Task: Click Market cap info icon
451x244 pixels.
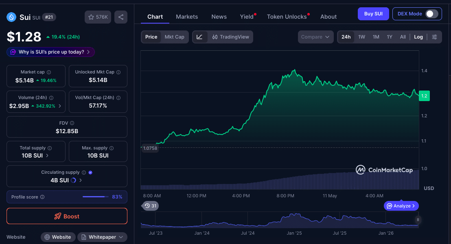Action: [x=49, y=72]
